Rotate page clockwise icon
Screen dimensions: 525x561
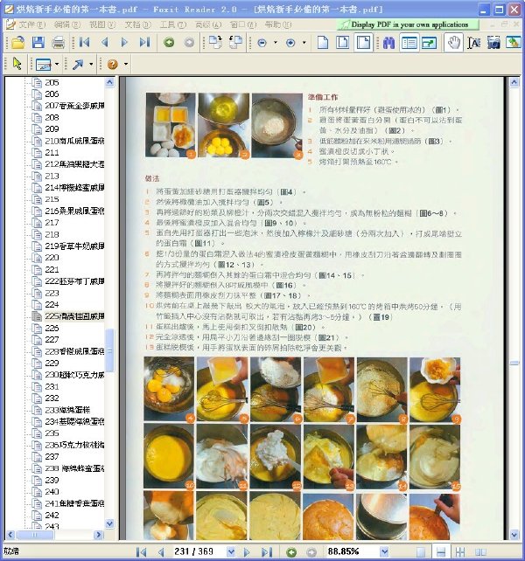pyautogui.click(x=215, y=43)
